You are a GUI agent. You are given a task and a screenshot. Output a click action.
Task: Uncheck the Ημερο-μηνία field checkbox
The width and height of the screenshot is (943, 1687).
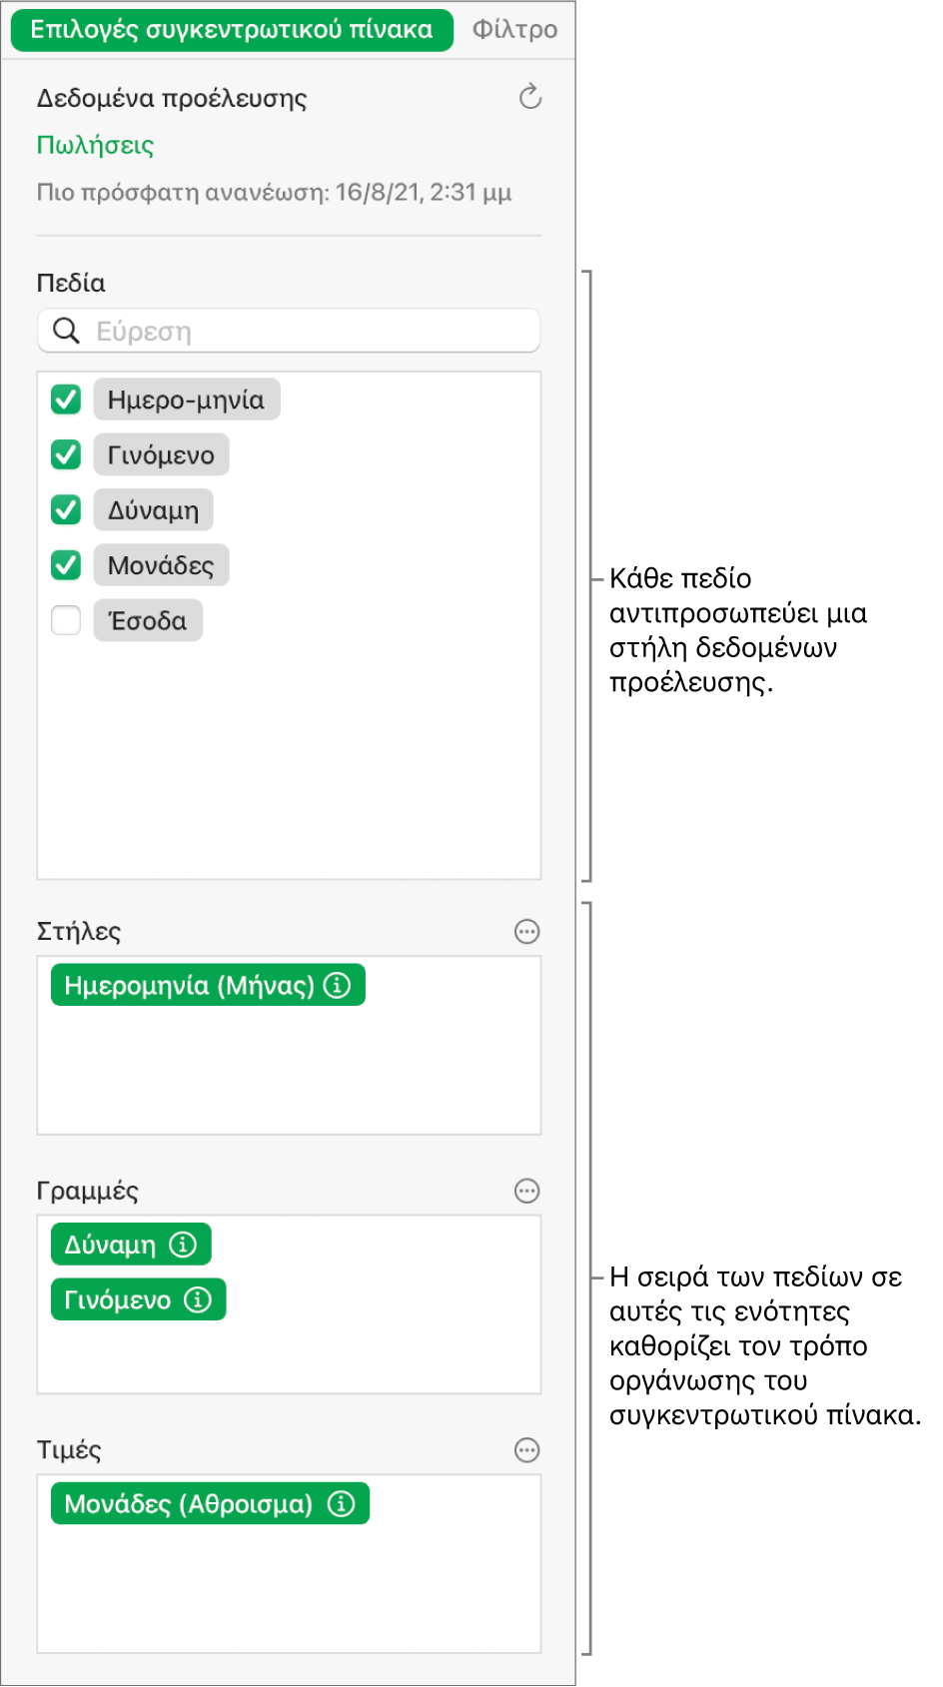tap(66, 400)
